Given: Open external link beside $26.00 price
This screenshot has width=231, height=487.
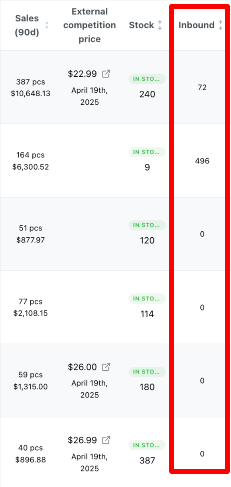Looking at the screenshot, I should click(106, 367).
